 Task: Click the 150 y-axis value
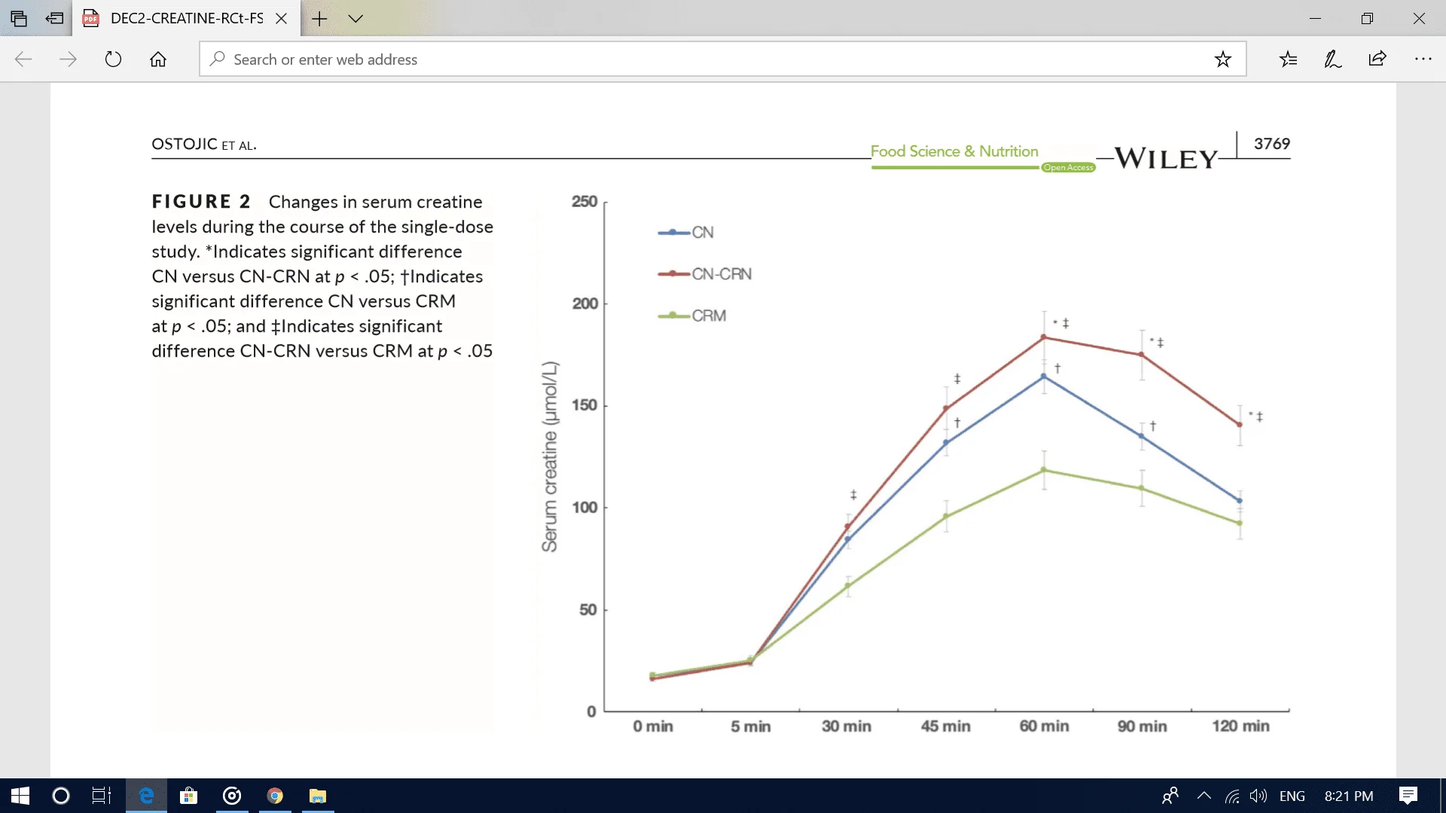click(x=584, y=405)
